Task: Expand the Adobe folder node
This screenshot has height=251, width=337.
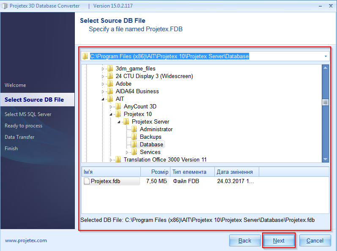Action: 103,84
